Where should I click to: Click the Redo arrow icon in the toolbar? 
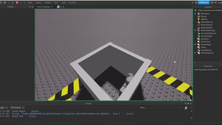point(9,2)
